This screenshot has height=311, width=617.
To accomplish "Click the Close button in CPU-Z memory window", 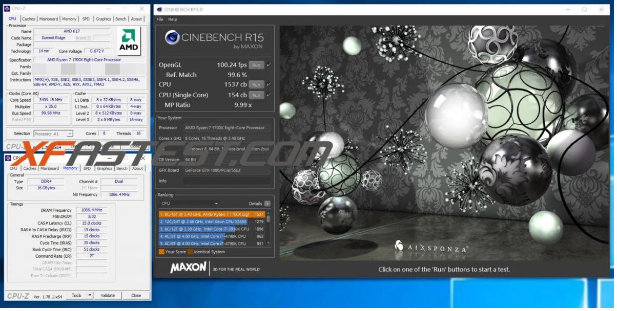I will (136, 295).
